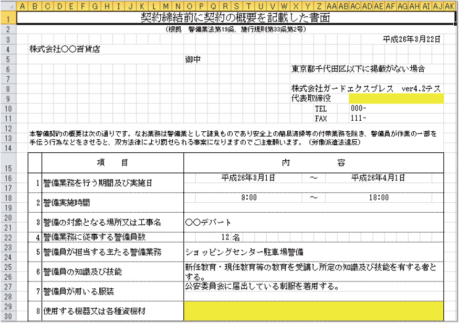Select column P via its header
This screenshot has height=323, width=459.
point(201,6)
